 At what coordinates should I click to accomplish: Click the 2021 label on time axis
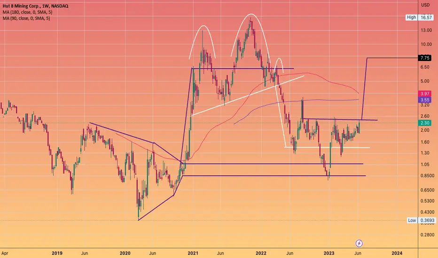(x=193, y=253)
